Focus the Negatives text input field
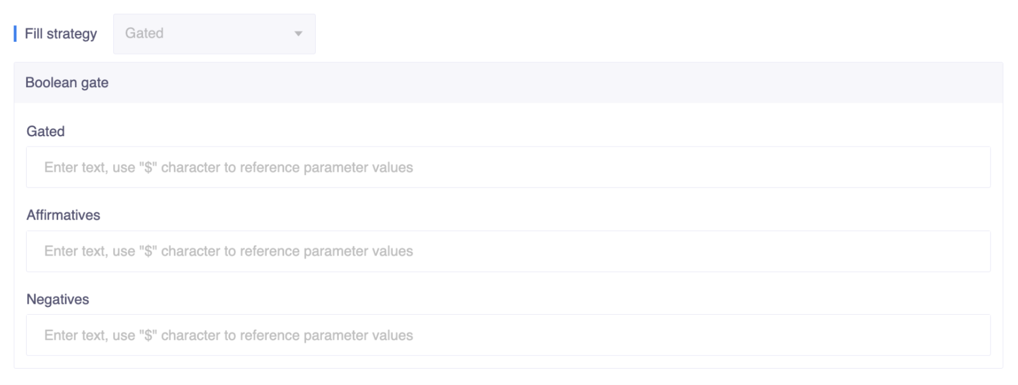Viewport: 1018px width, 385px height. tap(508, 335)
